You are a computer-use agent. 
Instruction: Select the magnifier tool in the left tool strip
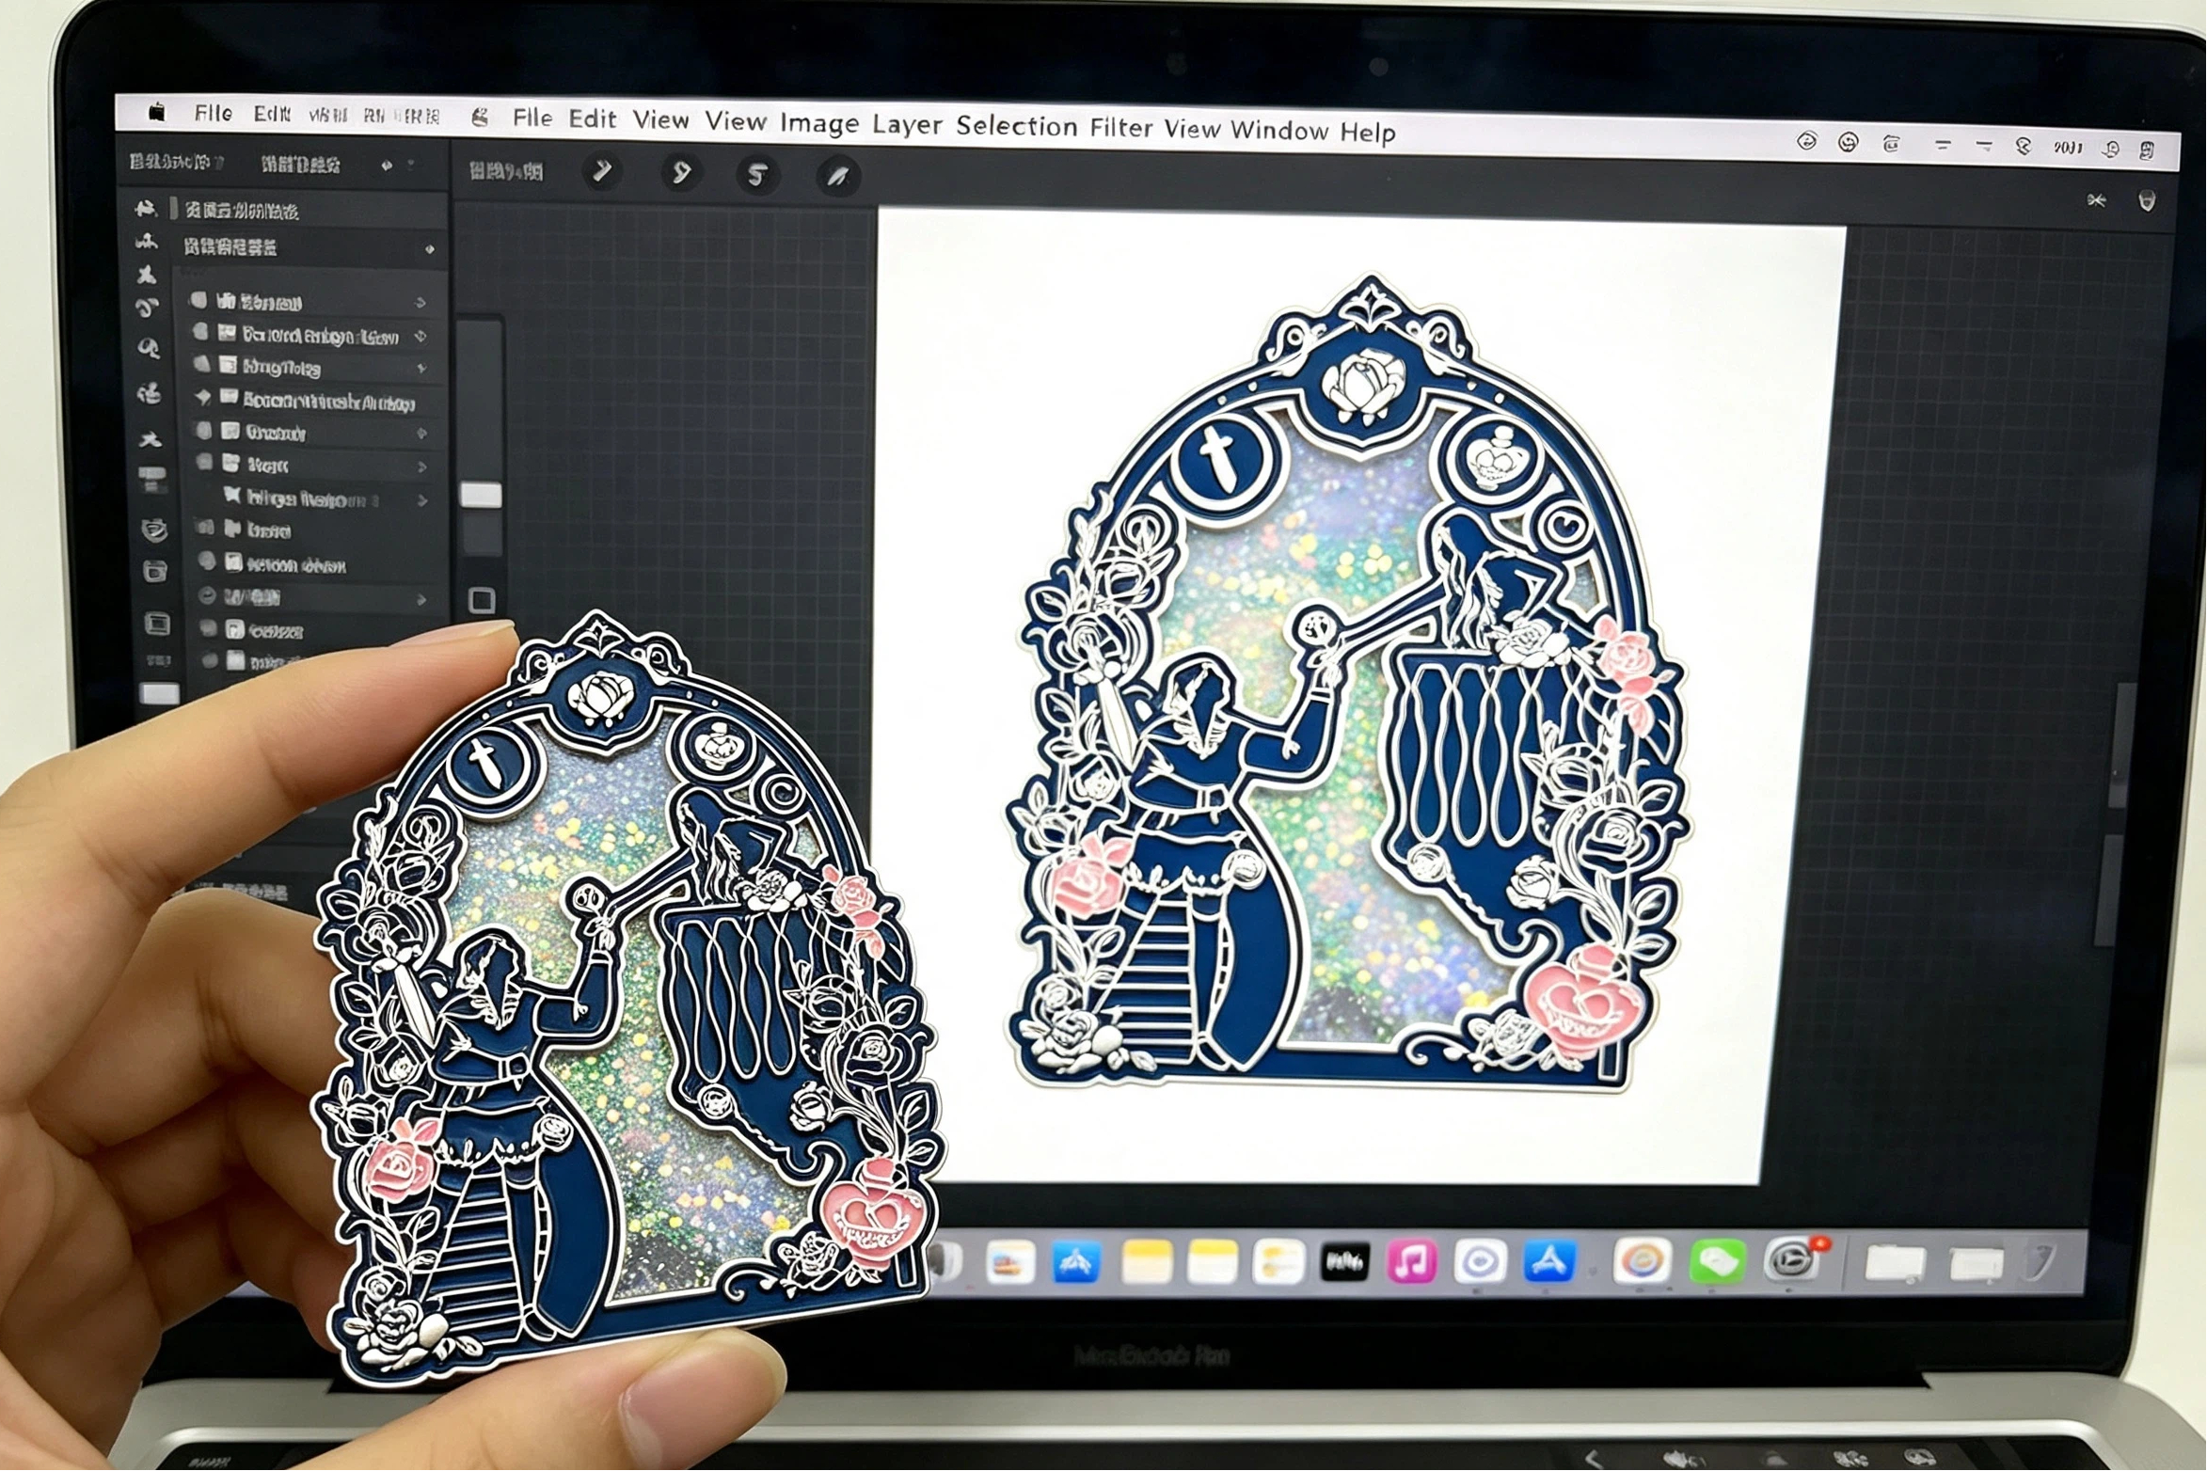tap(149, 350)
